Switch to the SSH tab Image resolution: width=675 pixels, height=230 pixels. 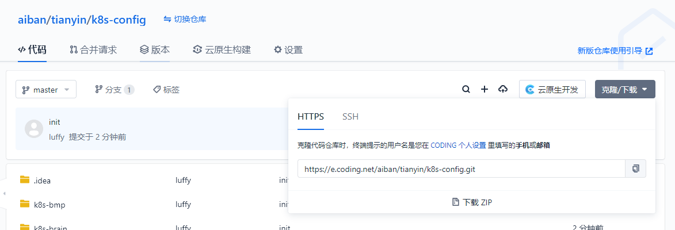(350, 117)
